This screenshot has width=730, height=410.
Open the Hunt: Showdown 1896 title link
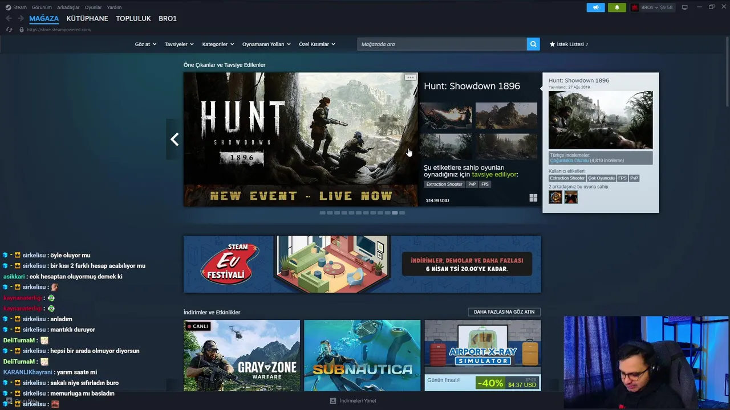tap(472, 86)
